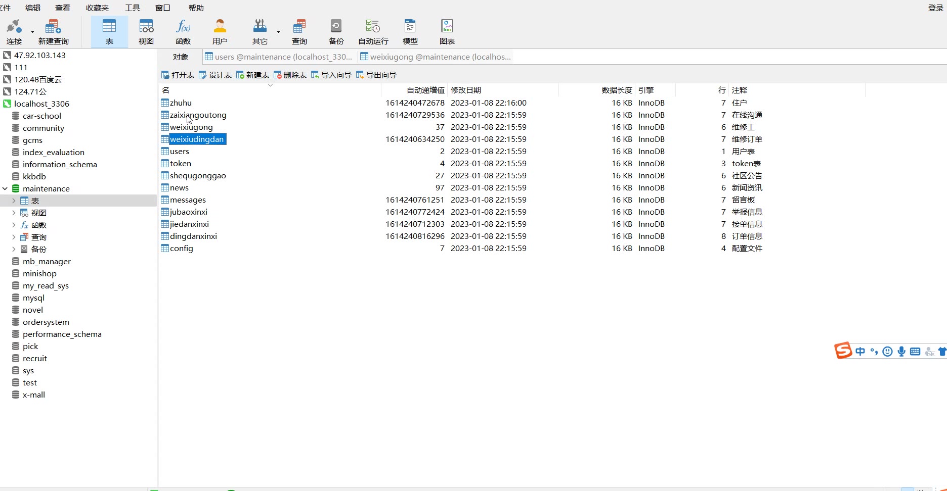Click the Login (登录) link
Screen dimensions: 947x491
click(936, 8)
